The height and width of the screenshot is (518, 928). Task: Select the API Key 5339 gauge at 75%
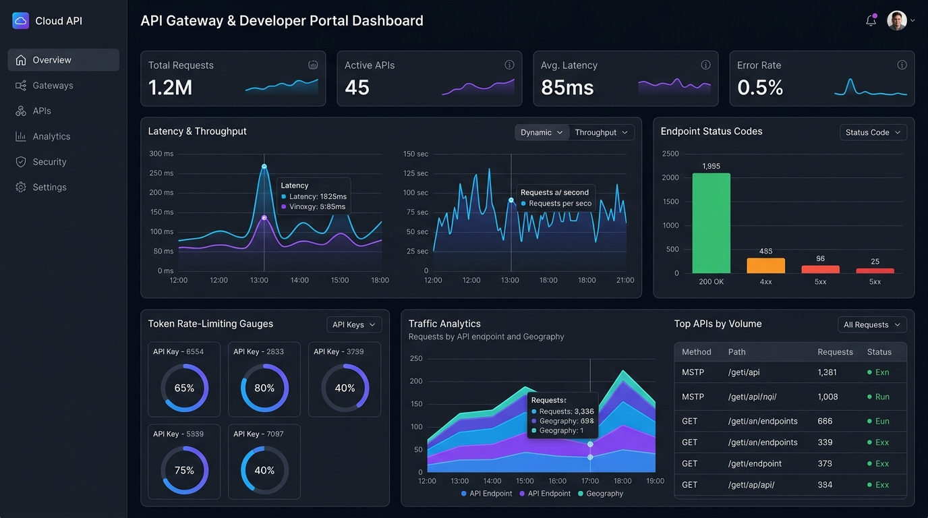coord(184,470)
